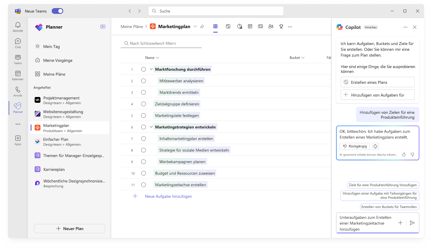This screenshot has width=432, height=250.
Task: Click Erstellen eines Plans suggestion
Action: tap(378, 82)
